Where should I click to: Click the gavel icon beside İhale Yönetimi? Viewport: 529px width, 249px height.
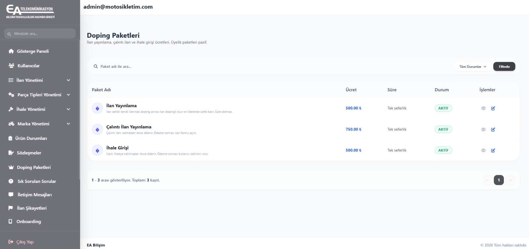point(11,109)
